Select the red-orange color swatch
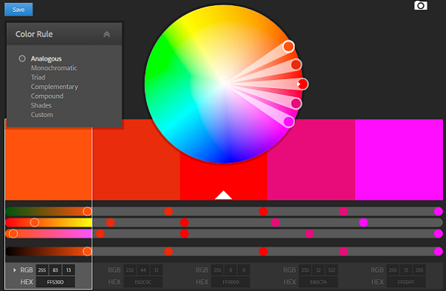446x291 pixels. coord(136,160)
